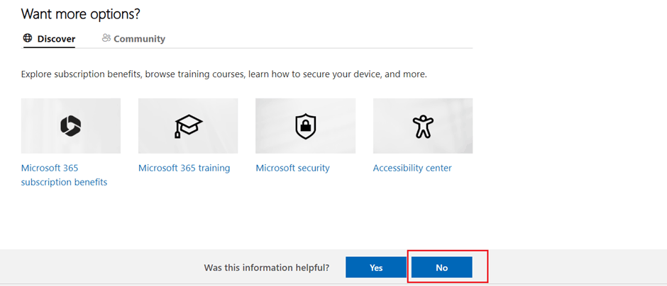
Task: Open the accessibility figure tile
Action: 423,125
